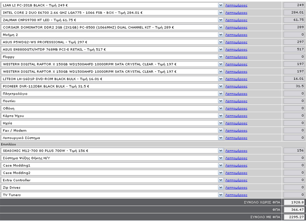Click Λεπτομέρειες link for LIAN LI case
The image size is (306, 221).
pyautogui.click(x=236, y=5)
